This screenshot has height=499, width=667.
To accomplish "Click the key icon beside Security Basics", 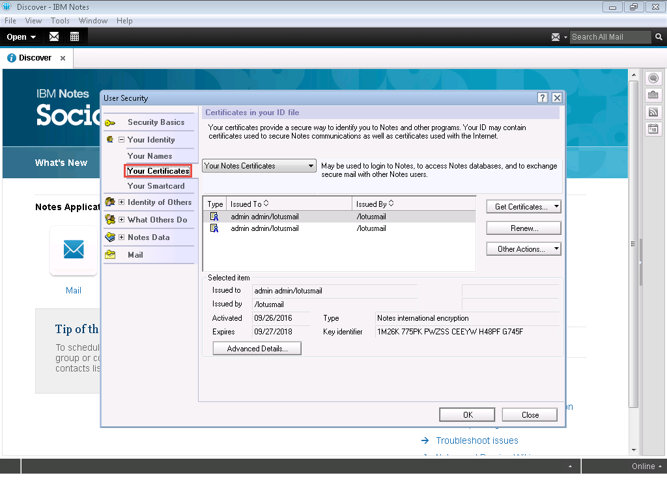I will (x=110, y=123).
